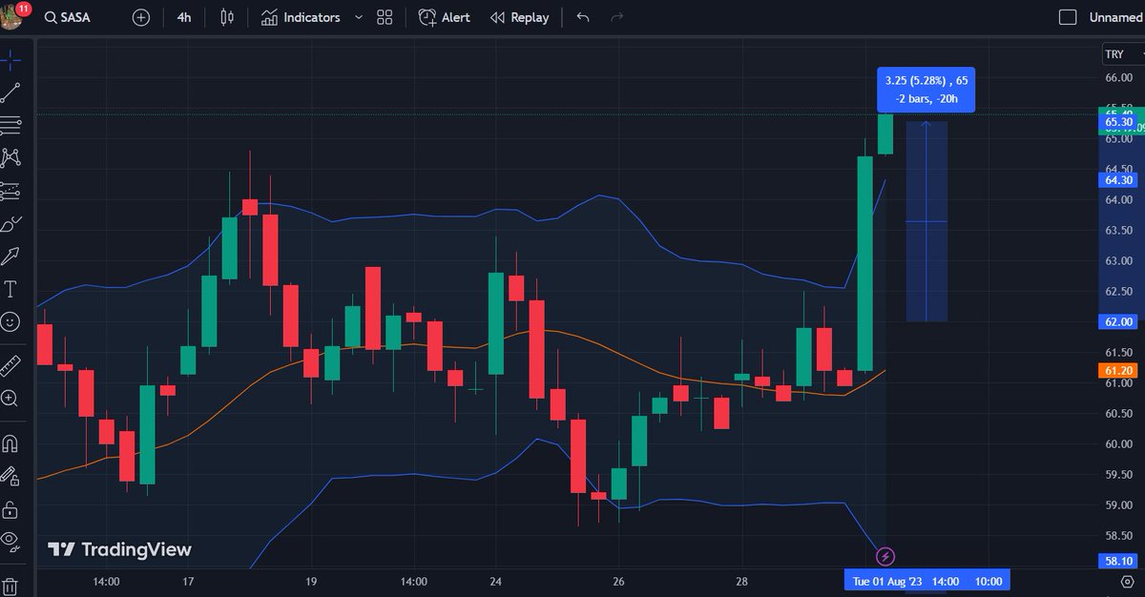
Task: Click the 59.00 price scale value
Action: tap(1118, 504)
